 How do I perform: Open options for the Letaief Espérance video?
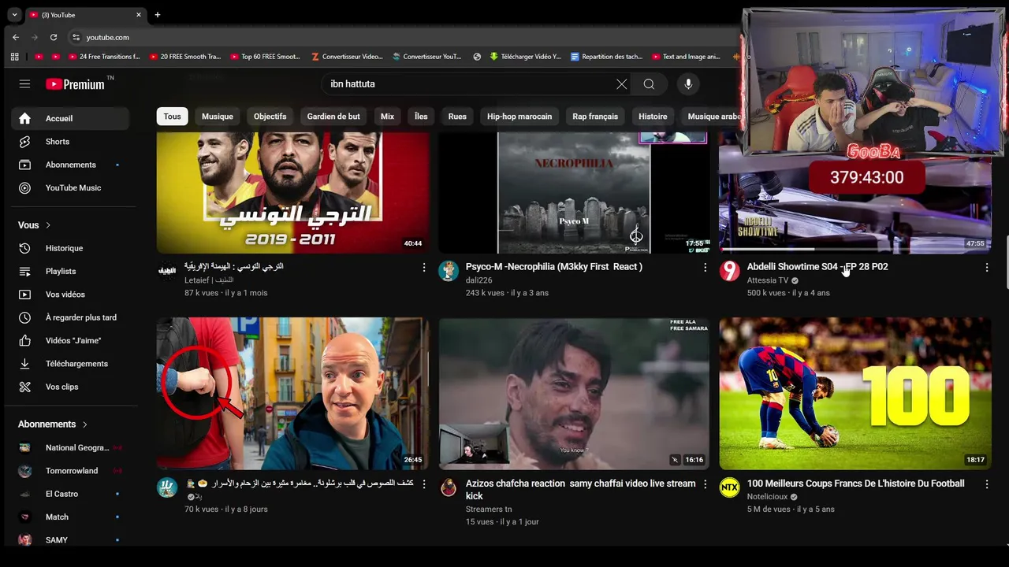[424, 268]
